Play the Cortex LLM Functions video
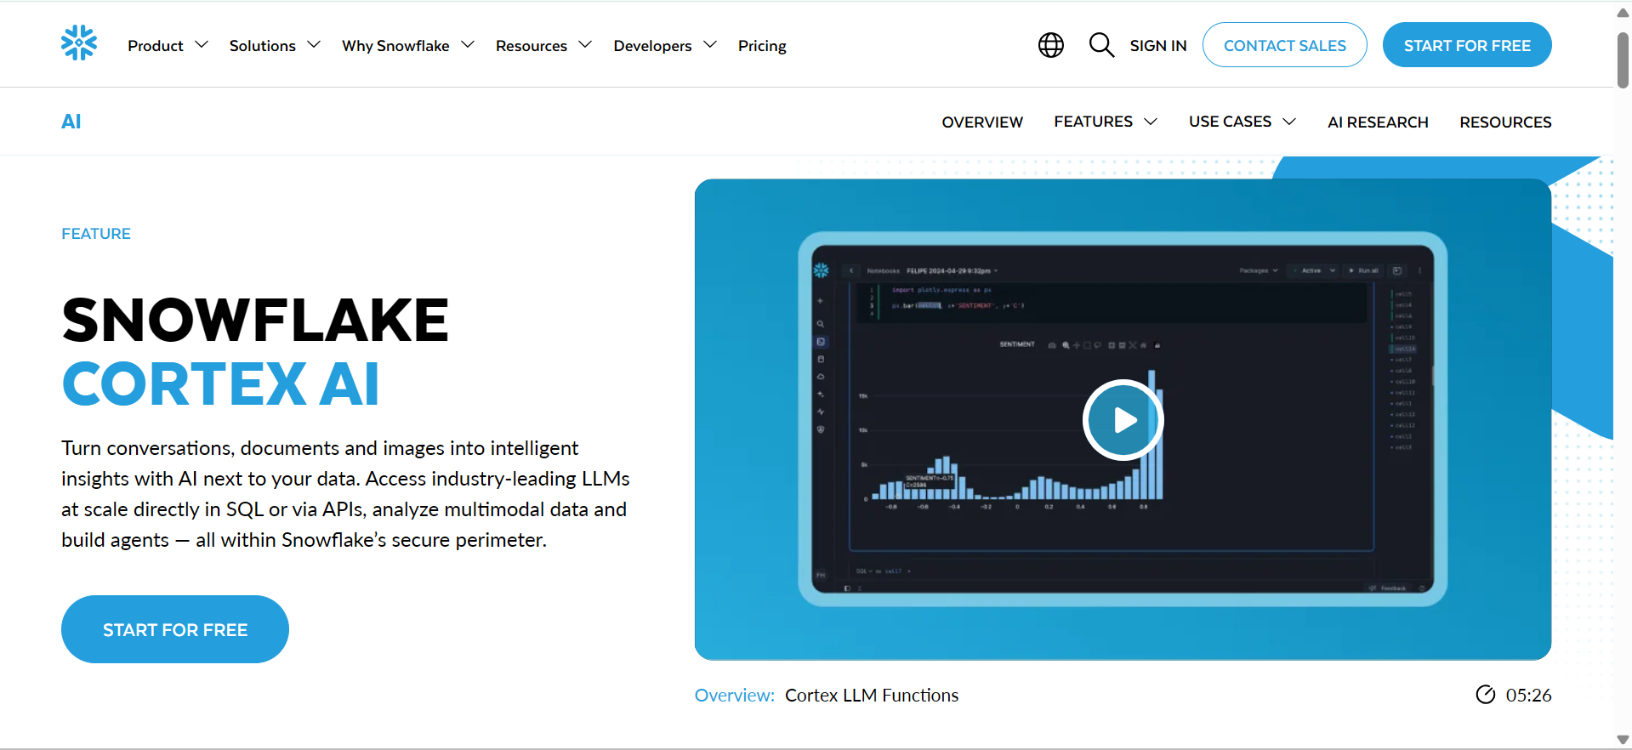The image size is (1632, 750). click(1123, 420)
